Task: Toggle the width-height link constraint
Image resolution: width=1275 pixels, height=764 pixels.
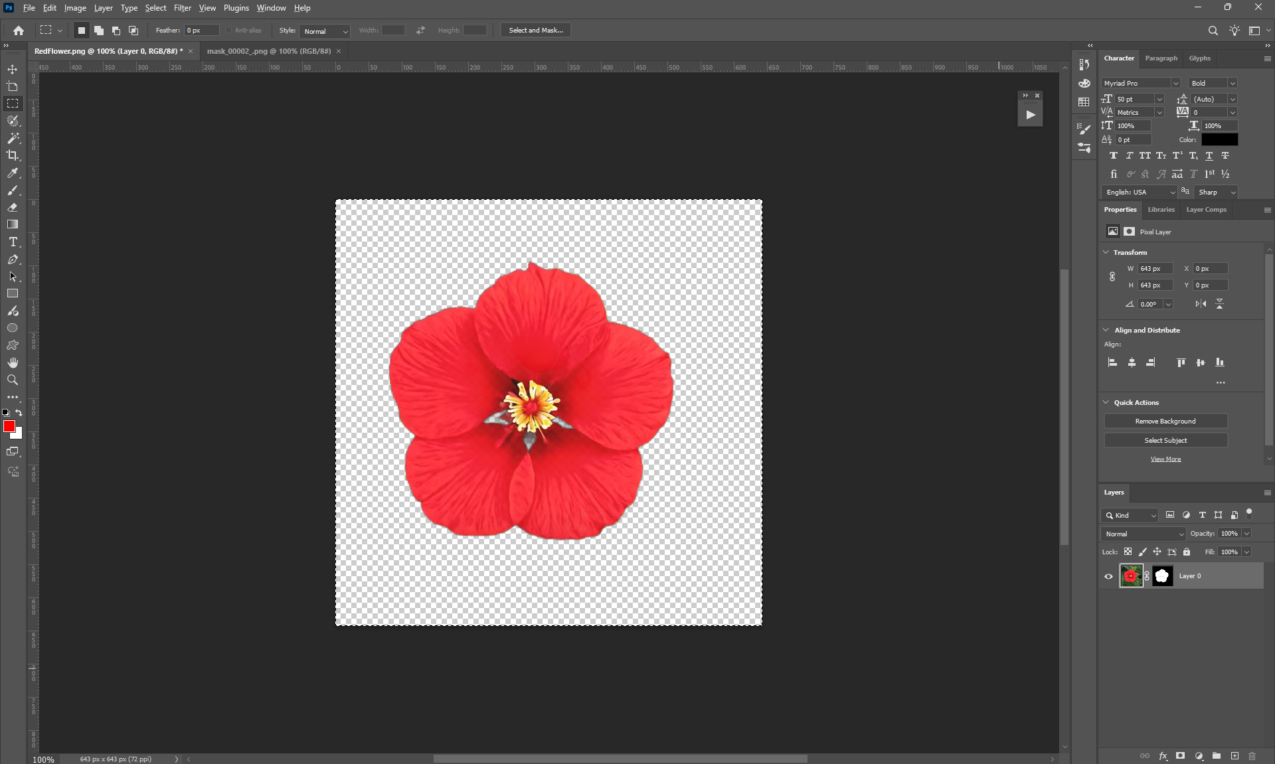Action: [x=1112, y=277]
